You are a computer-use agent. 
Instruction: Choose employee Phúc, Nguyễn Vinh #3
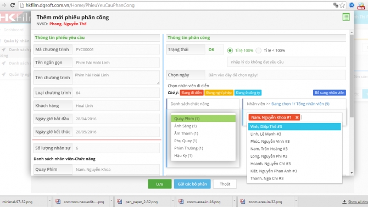point(294,141)
